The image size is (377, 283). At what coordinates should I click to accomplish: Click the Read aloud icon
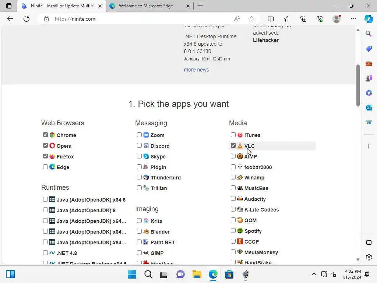237,19
